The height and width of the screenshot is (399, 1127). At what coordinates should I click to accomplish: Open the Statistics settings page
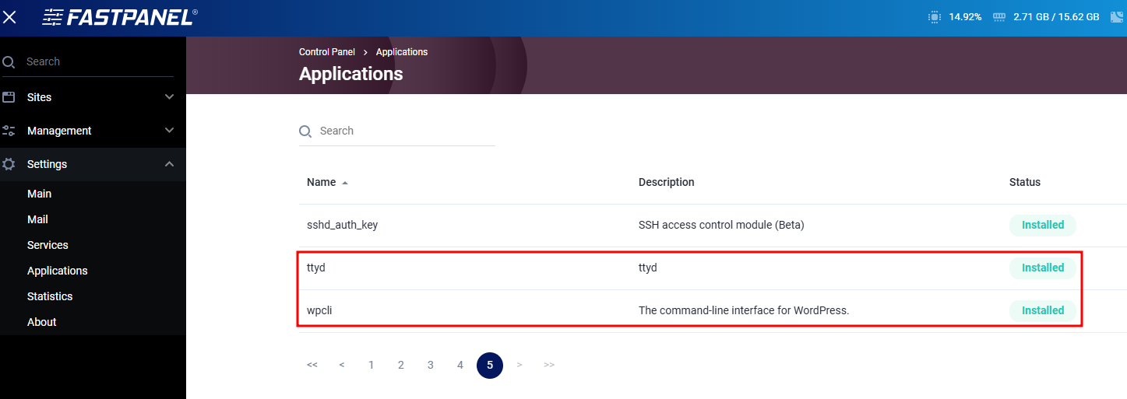point(50,296)
